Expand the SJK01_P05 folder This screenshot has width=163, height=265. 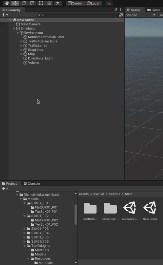coord(24,237)
